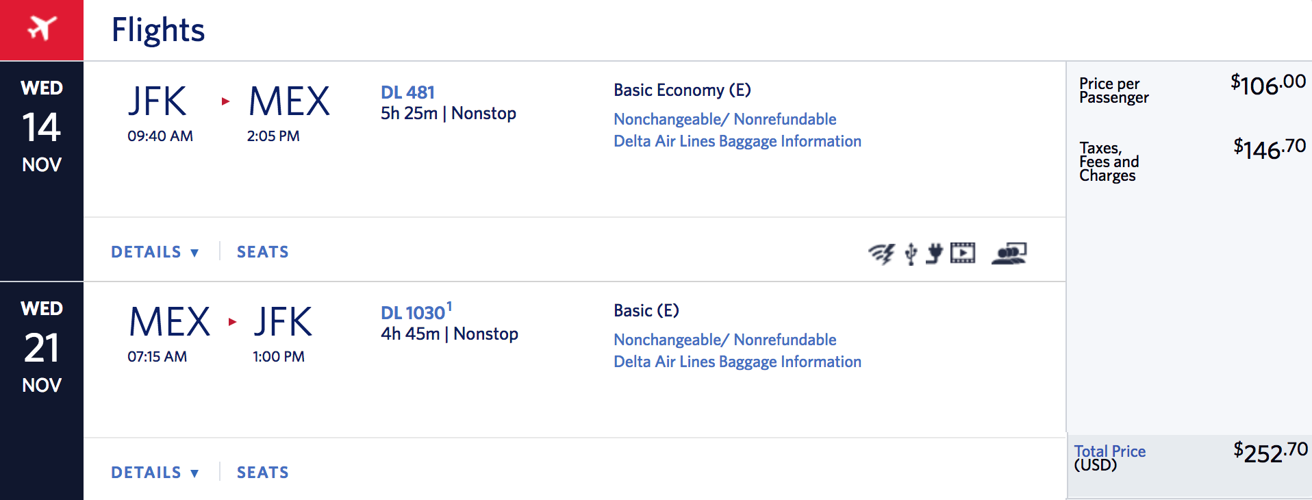
Task: Expand Details for the JFK to MEX flight
Action: (x=155, y=252)
